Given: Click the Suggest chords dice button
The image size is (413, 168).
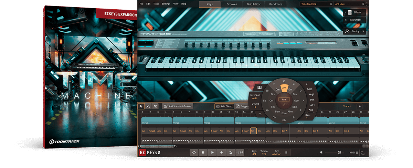Looking at the screenshot, I should [x=242, y=106].
